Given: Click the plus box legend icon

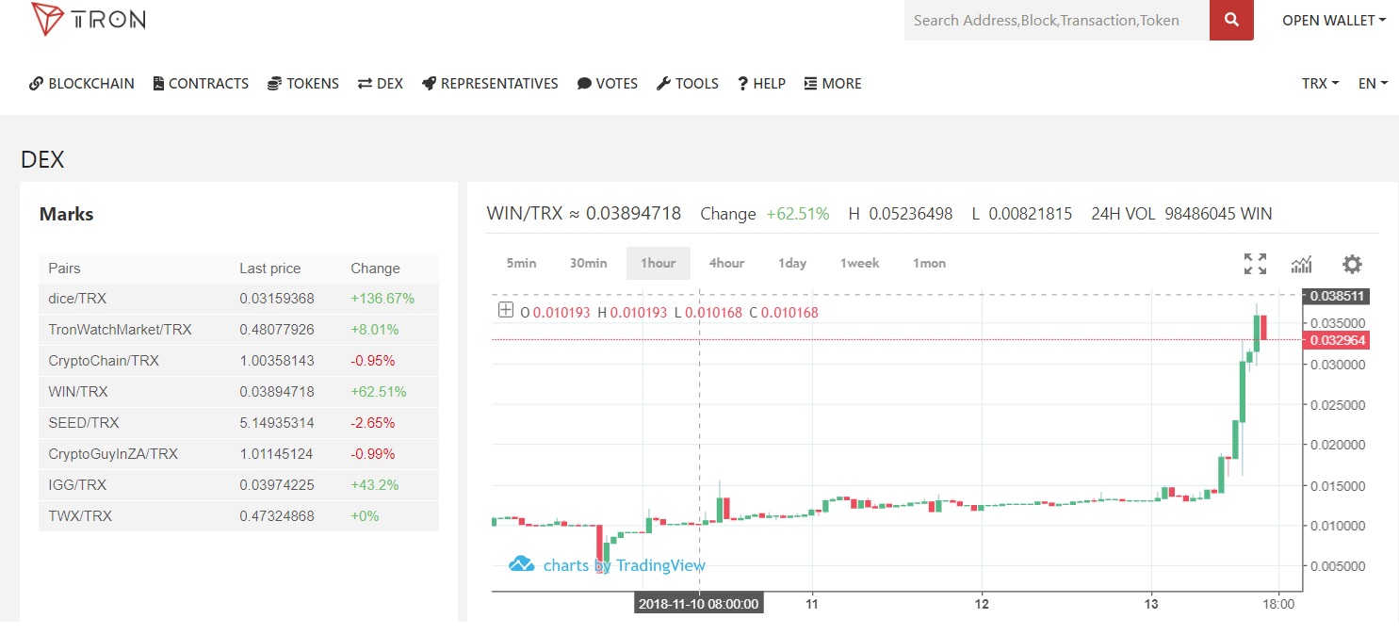Looking at the screenshot, I should tap(506, 311).
